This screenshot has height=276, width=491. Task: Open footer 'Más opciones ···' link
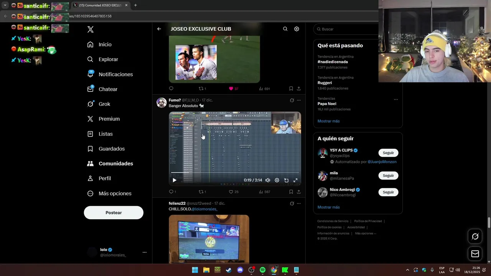(366, 233)
